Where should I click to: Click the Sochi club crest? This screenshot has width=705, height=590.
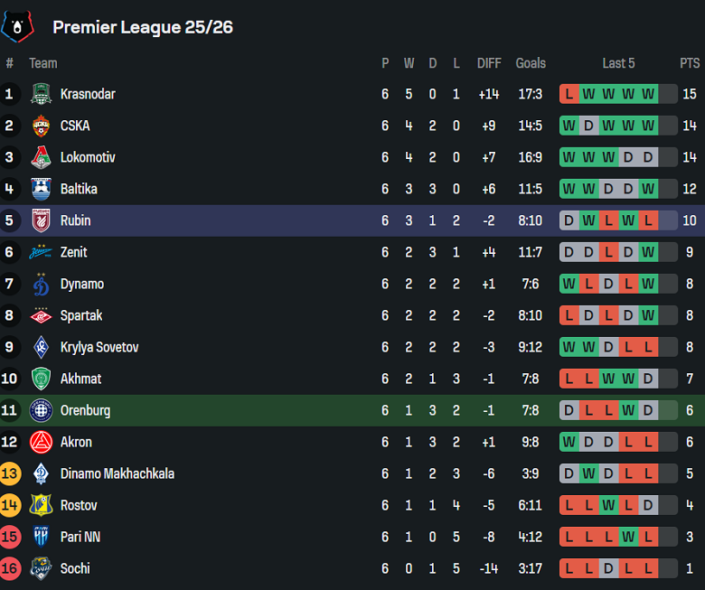41,568
